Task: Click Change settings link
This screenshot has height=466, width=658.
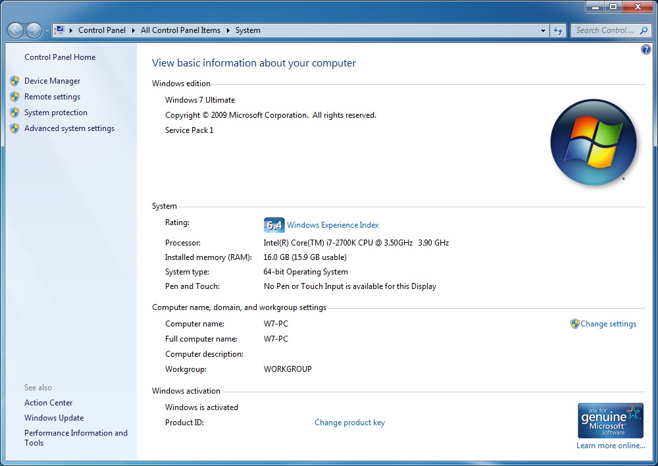Action: click(x=609, y=324)
